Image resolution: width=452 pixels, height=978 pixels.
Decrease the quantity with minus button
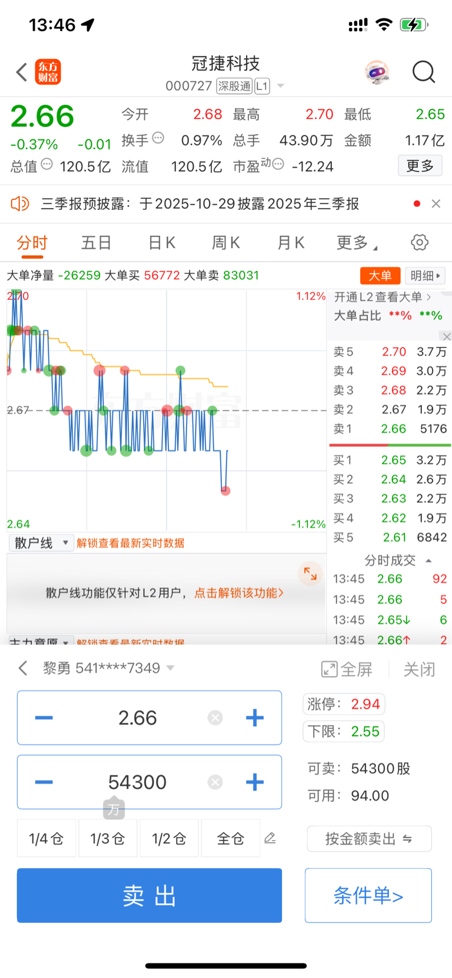coord(44,782)
